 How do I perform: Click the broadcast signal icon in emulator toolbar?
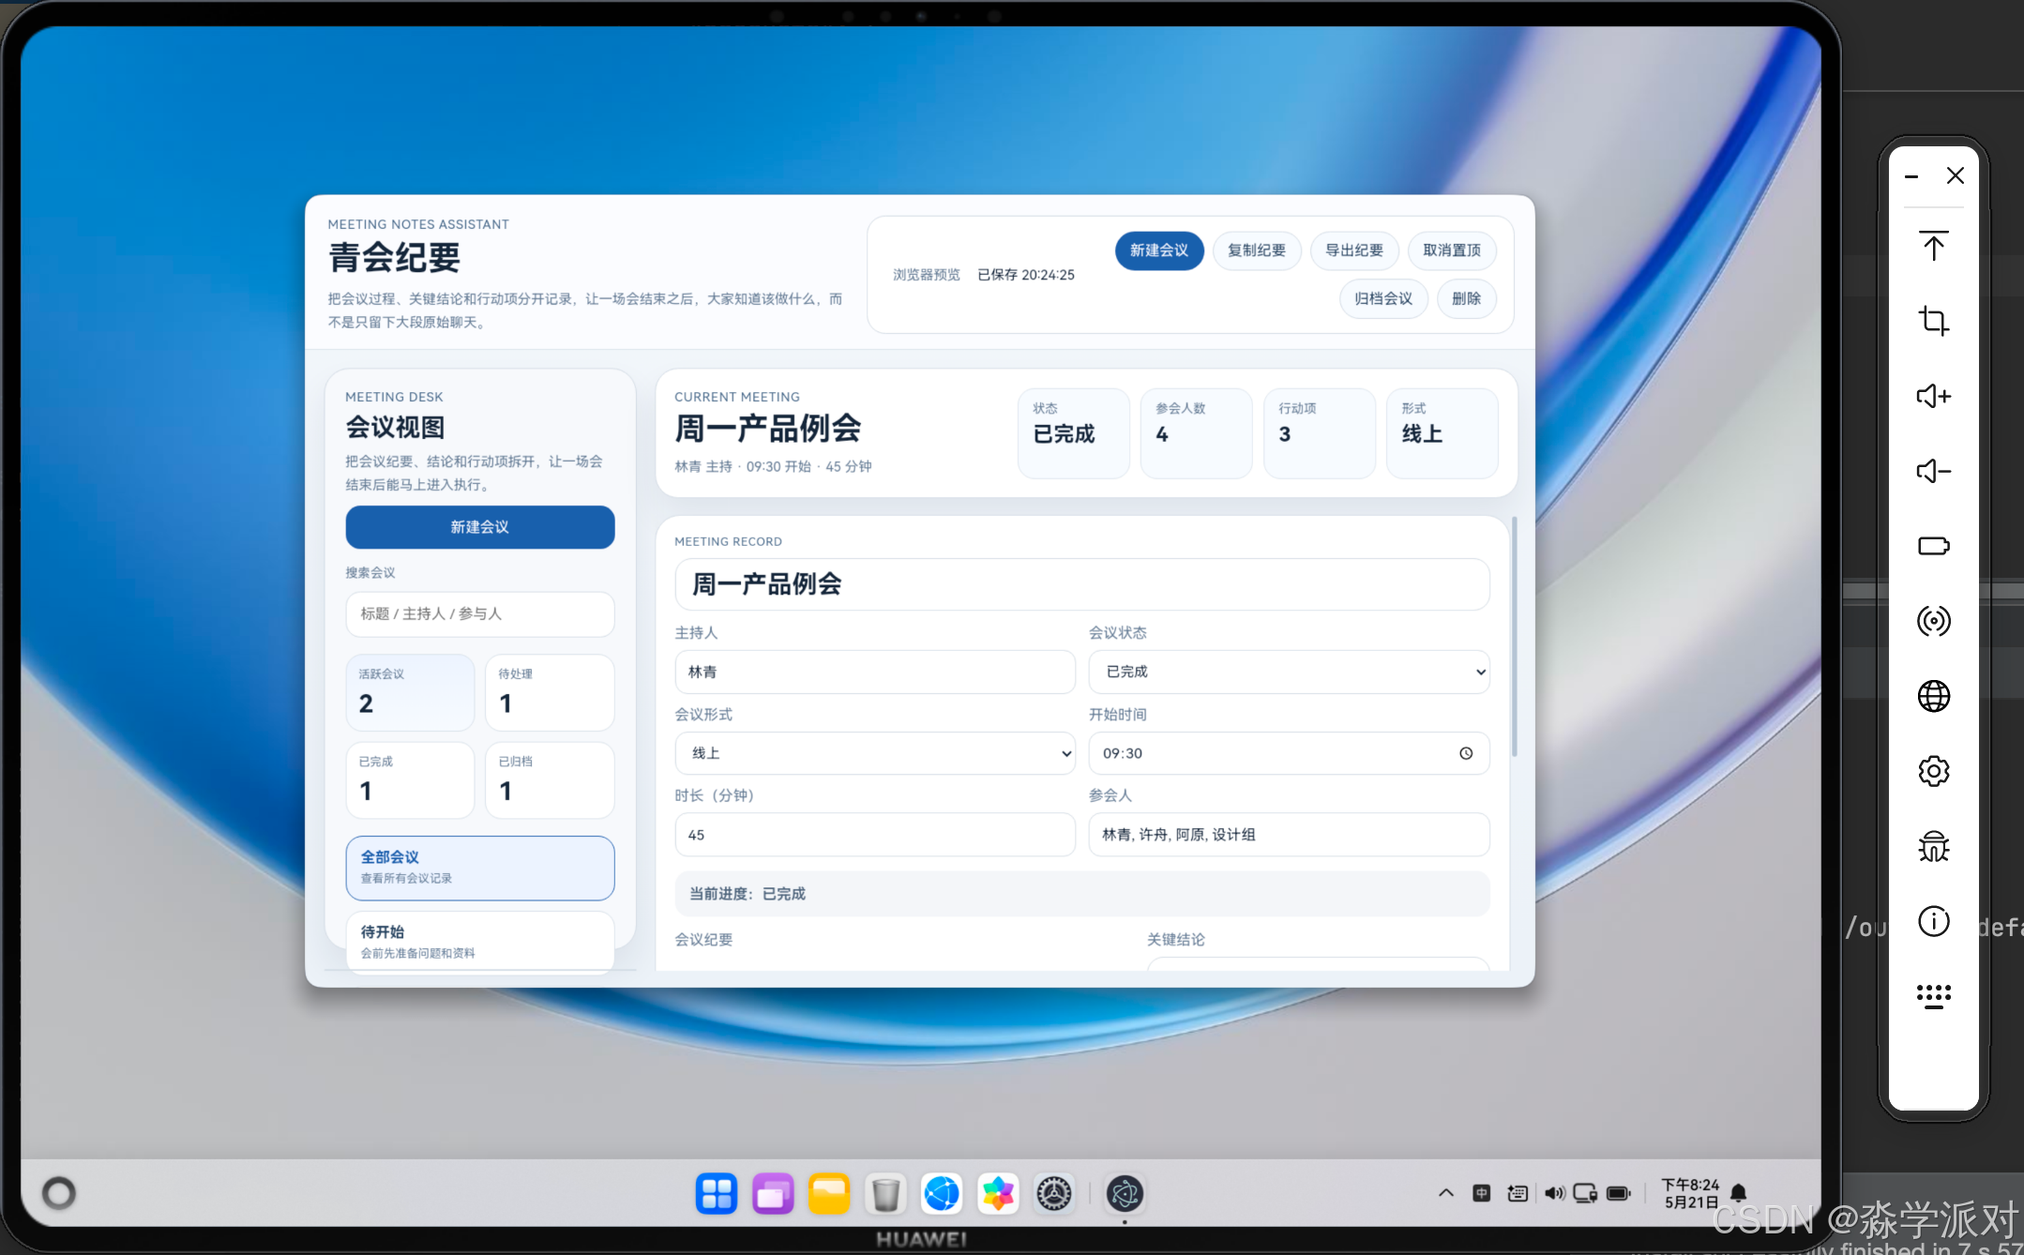click(x=1933, y=621)
